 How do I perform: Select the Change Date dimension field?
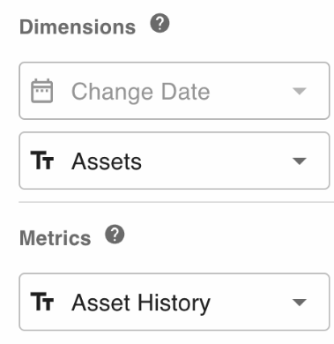[x=174, y=91]
